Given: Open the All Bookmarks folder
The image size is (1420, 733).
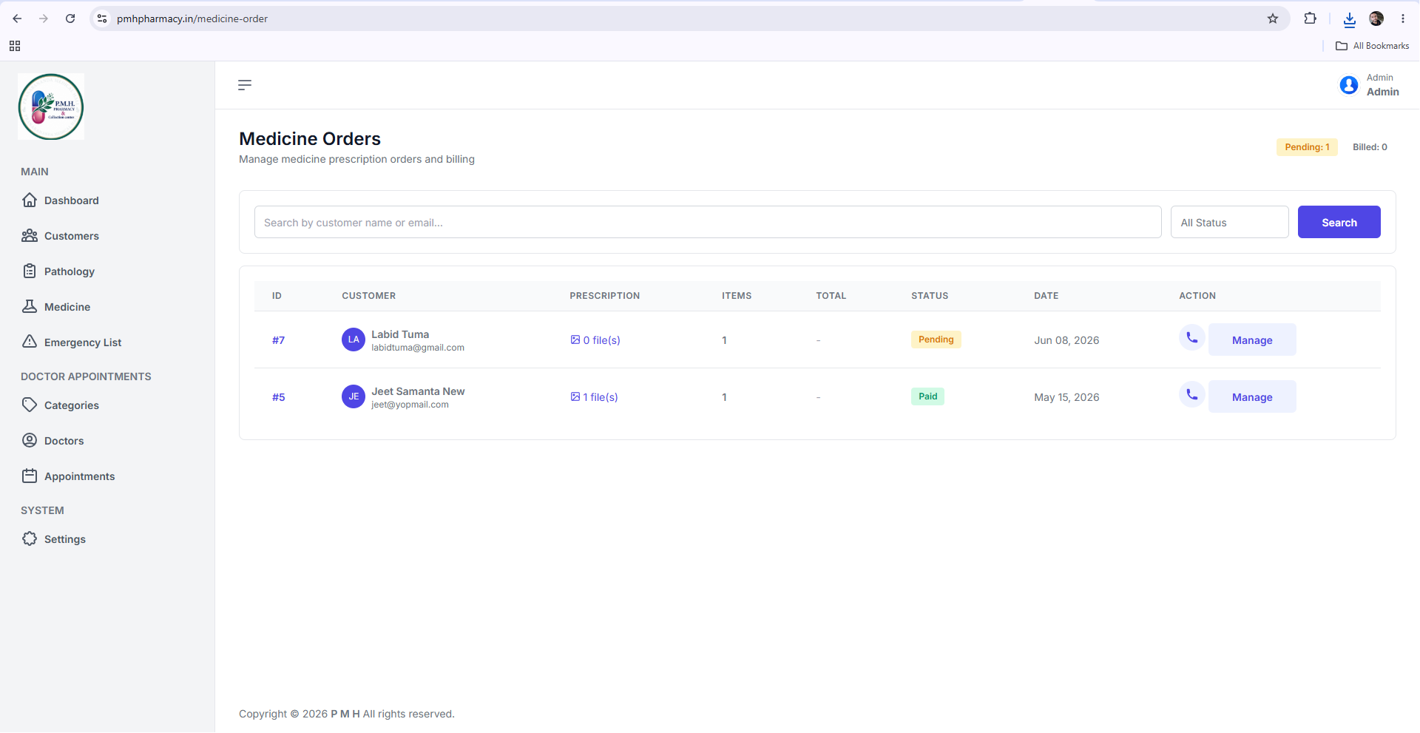Looking at the screenshot, I should coord(1373,46).
